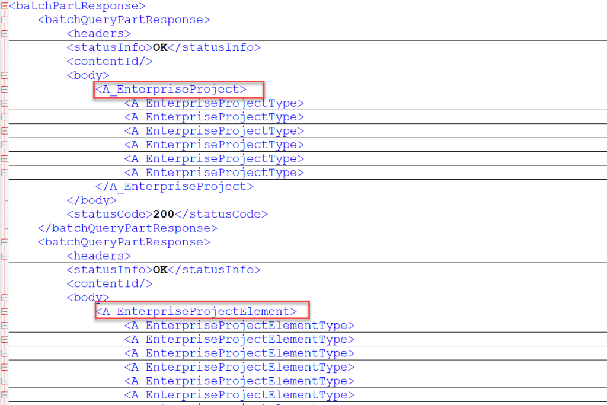Collapse the root batchPartResponse node
The width and height of the screenshot is (607, 405).
tap(5, 6)
